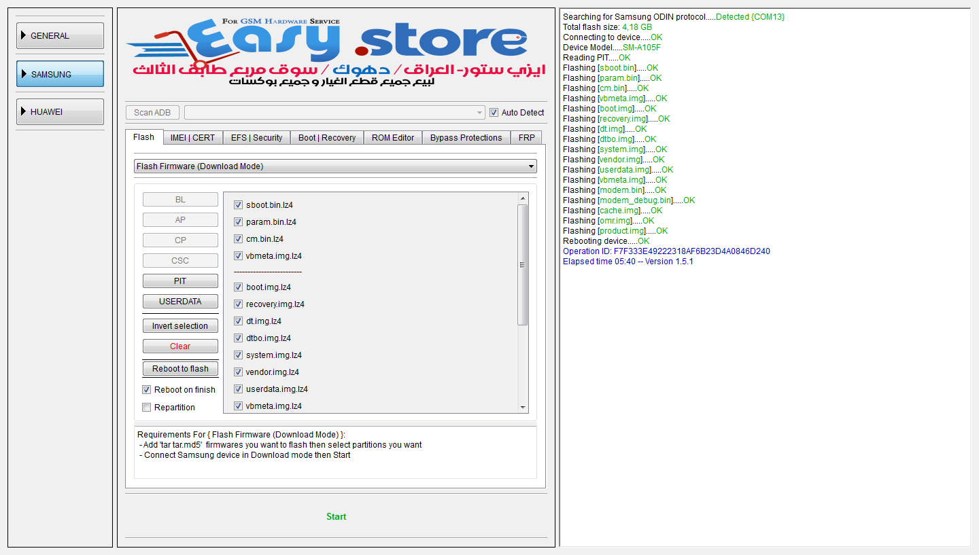The image size is (979, 555).
Task: Click the partition list scrollbar thumb
Action: pos(523,265)
